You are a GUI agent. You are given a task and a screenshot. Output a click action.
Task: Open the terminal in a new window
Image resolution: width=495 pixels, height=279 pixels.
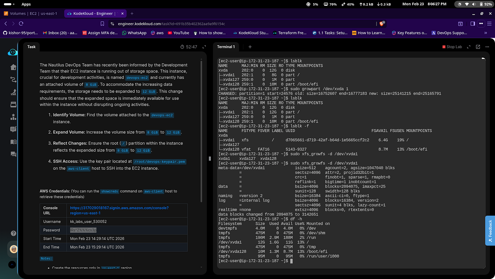pyautogui.click(x=478, y=47)
